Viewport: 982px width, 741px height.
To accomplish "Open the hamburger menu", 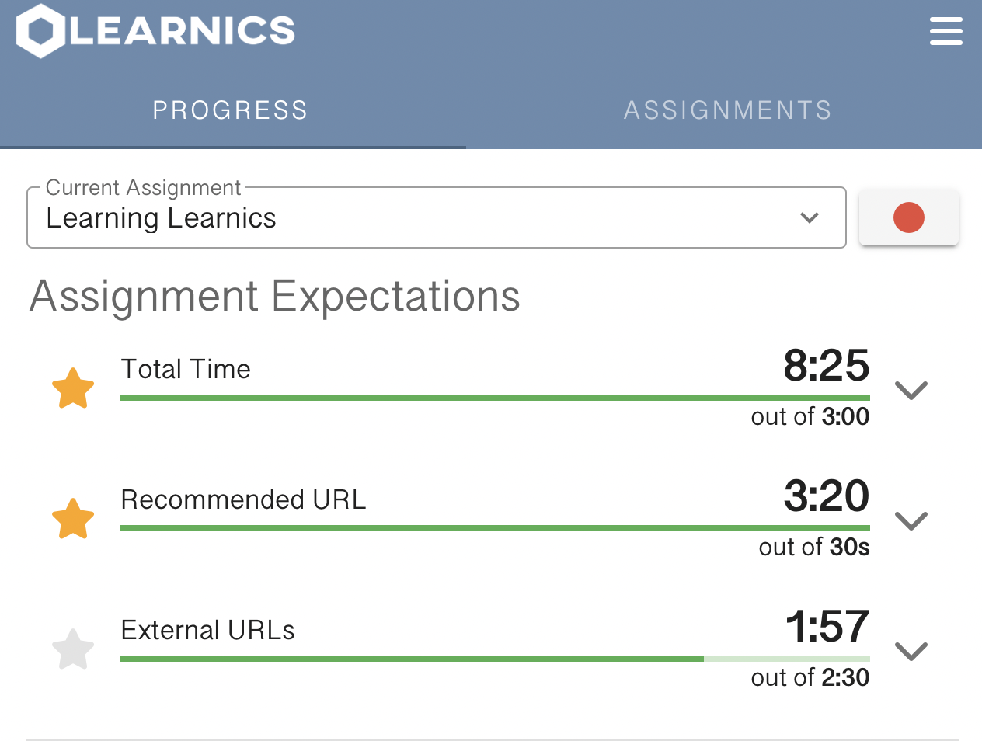I will click(x=945, y=32).
